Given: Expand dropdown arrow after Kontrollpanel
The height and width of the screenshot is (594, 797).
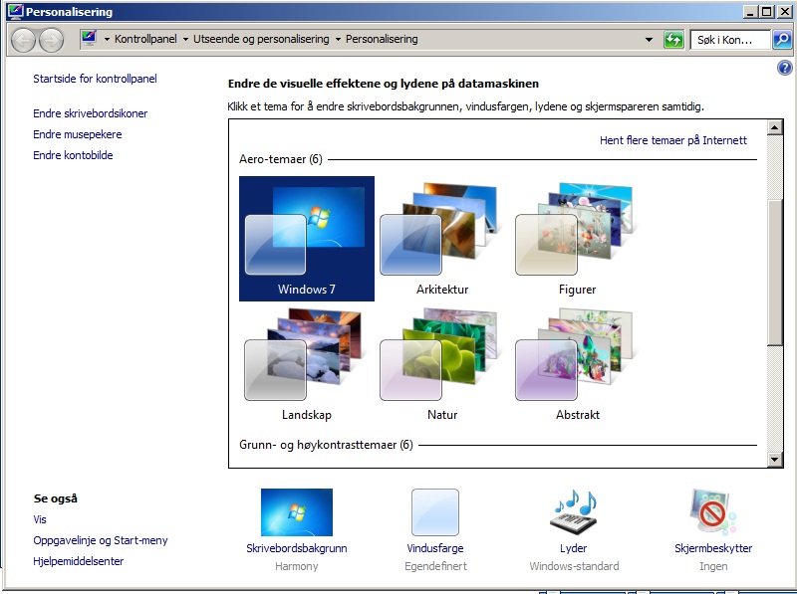Looking at the screenshot, I should pos(185,39).
